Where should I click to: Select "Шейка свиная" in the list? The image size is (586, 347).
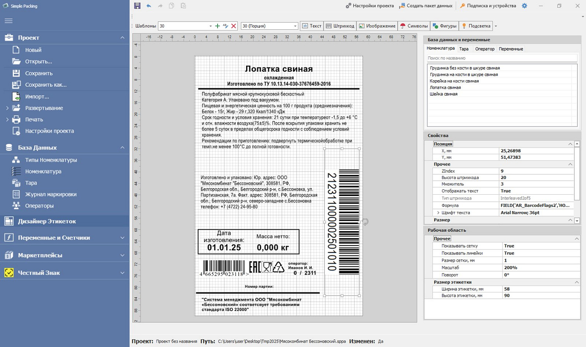click(x=444, y=94)
